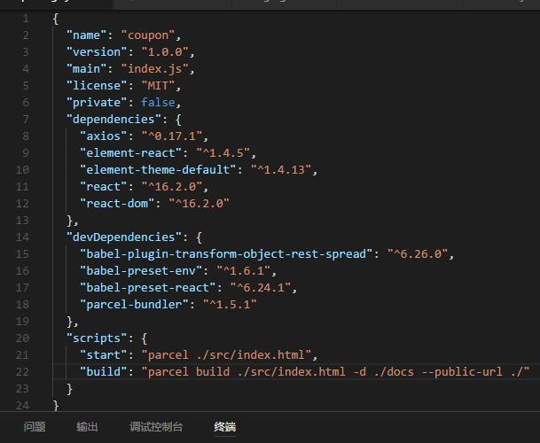
Task: Click the "1.0.0" version value
Action: pos(165,52)
